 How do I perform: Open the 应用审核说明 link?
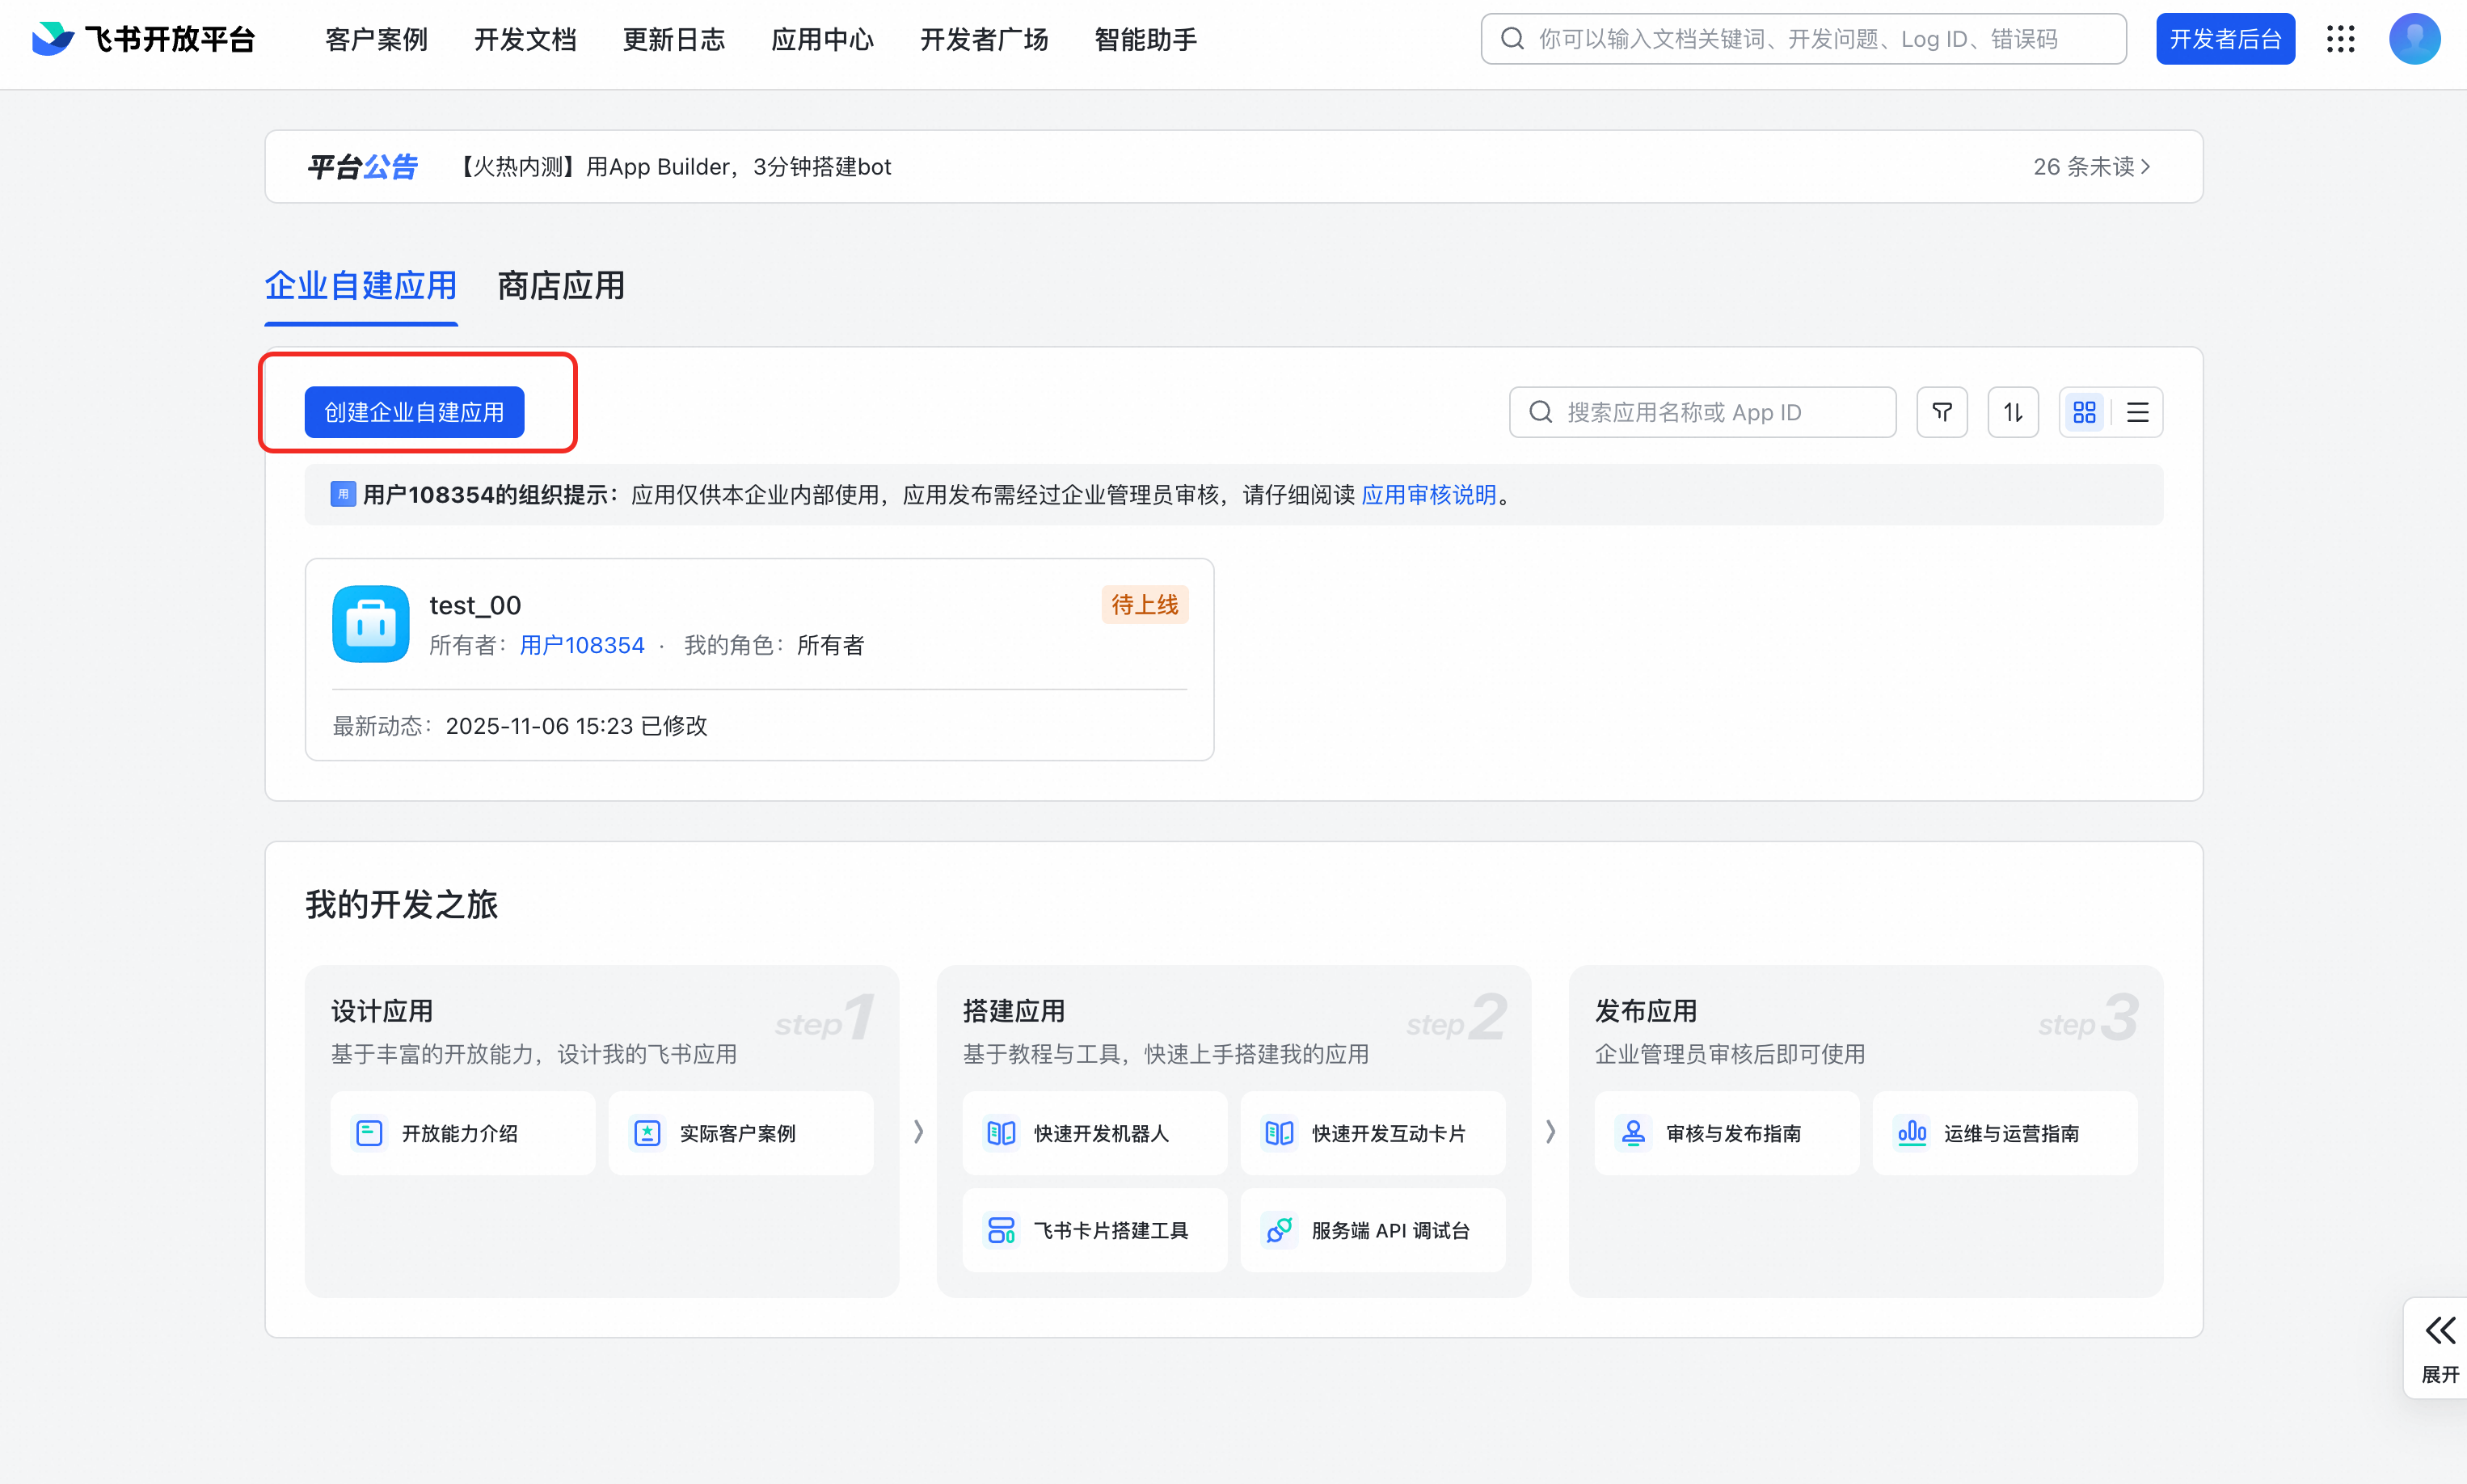(1428, 495)
